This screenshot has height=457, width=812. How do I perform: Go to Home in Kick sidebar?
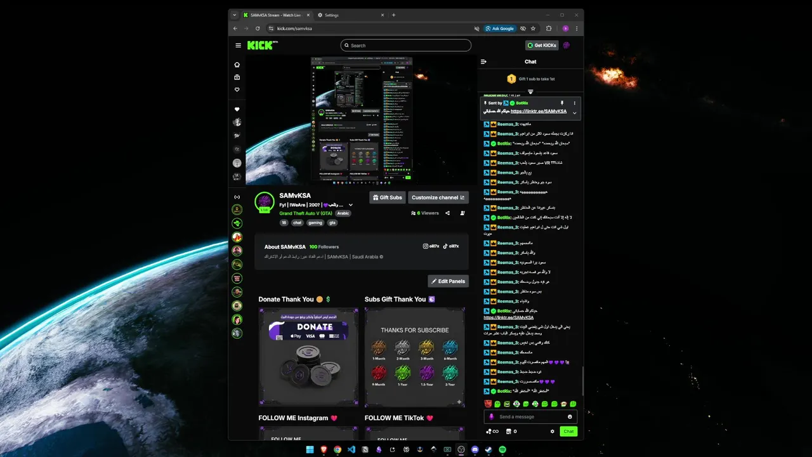click(x=237, y=65)
